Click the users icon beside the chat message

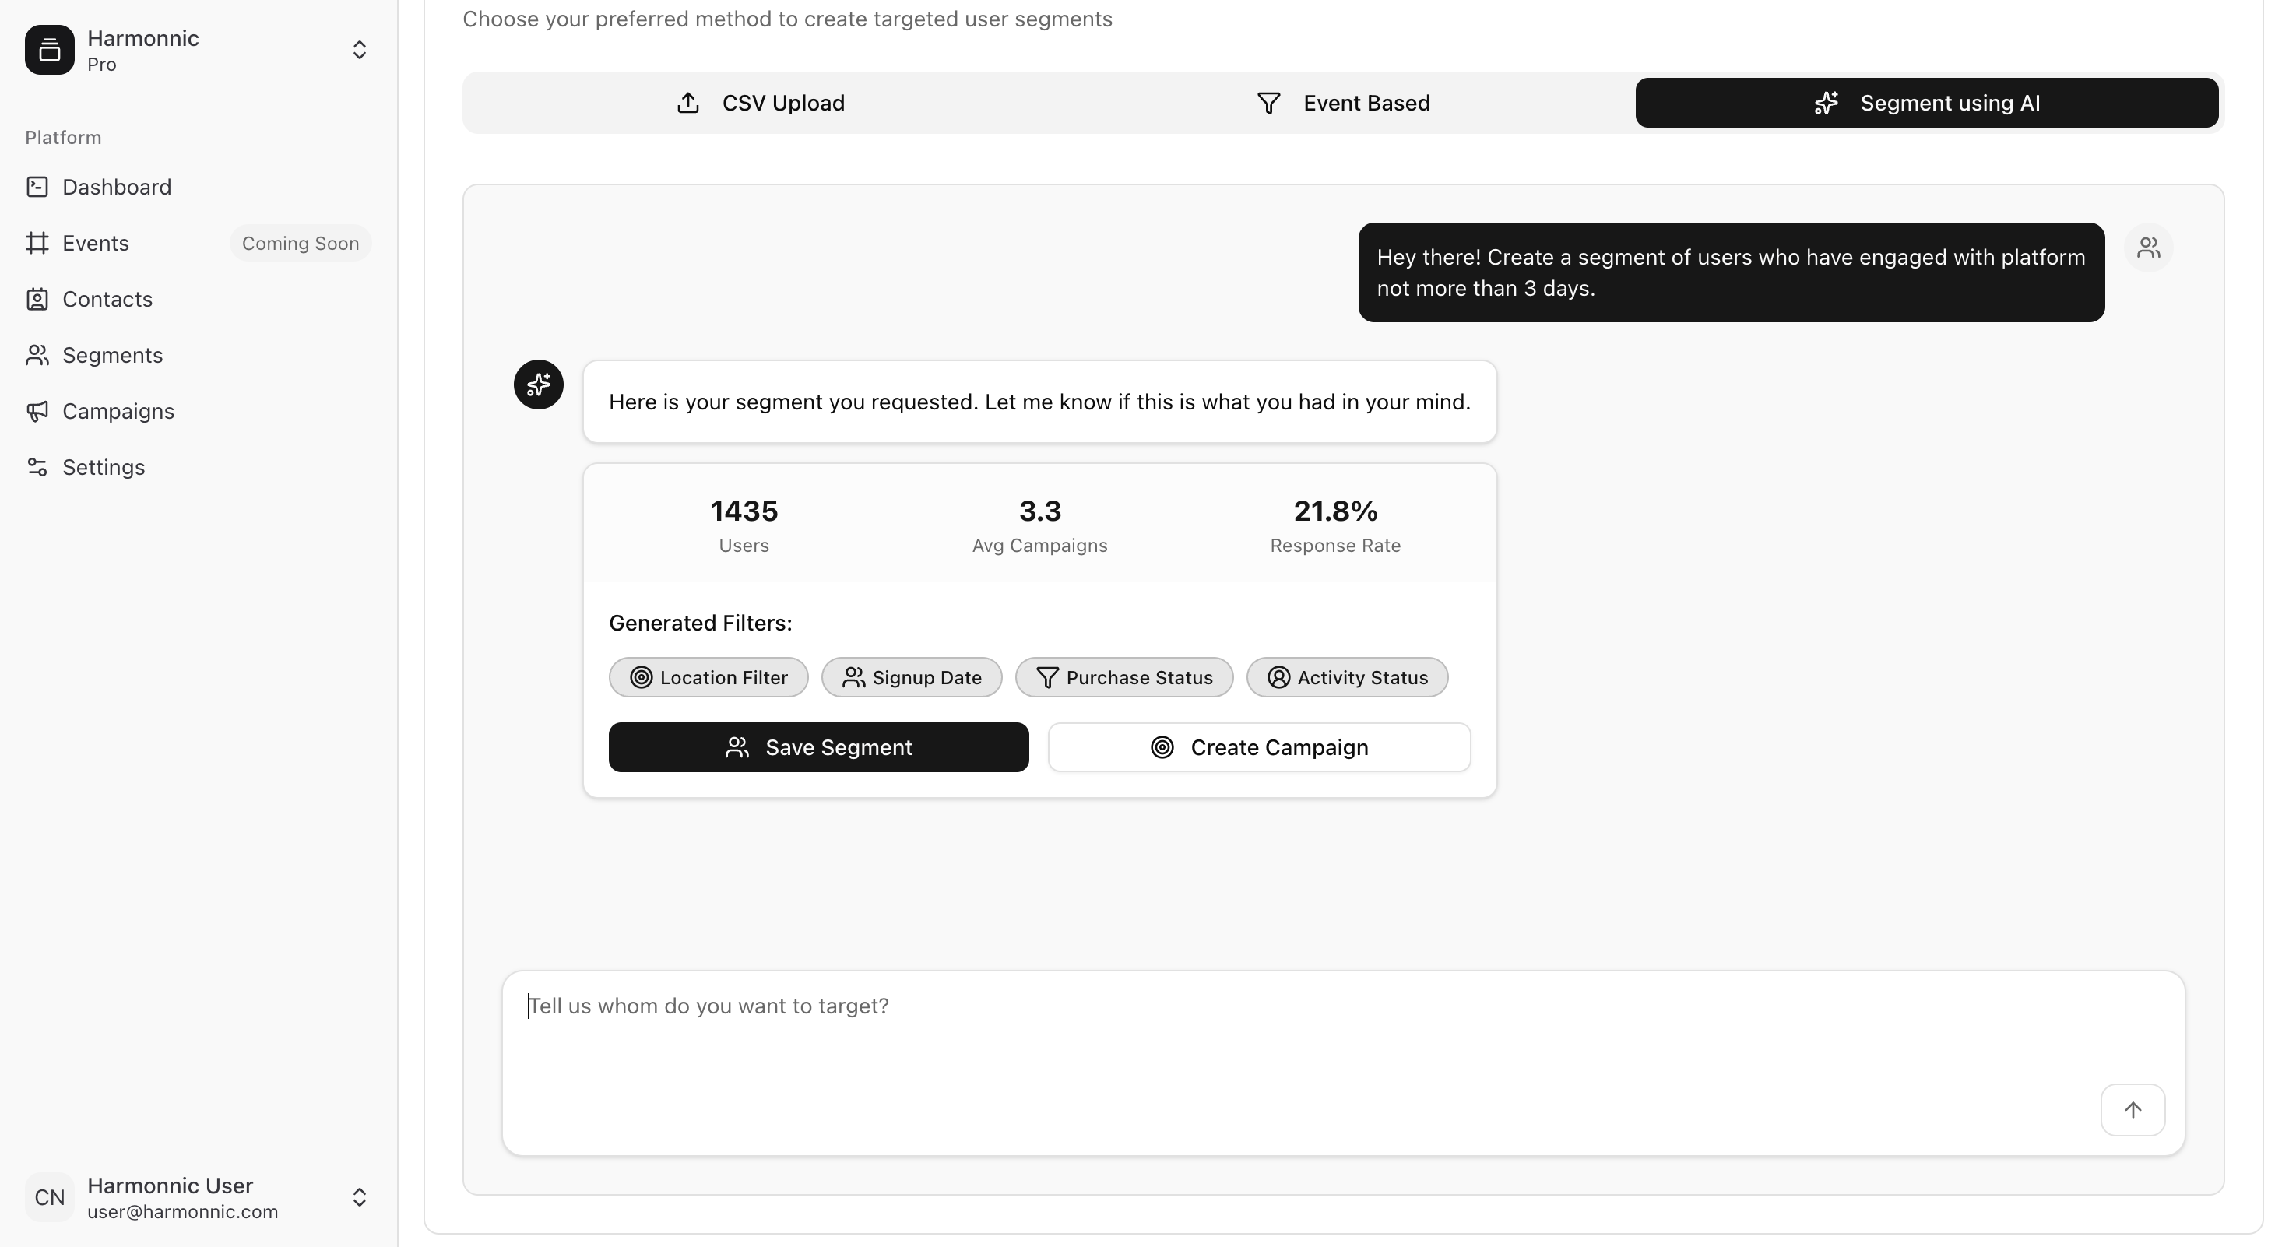[x=2149, y=247]
